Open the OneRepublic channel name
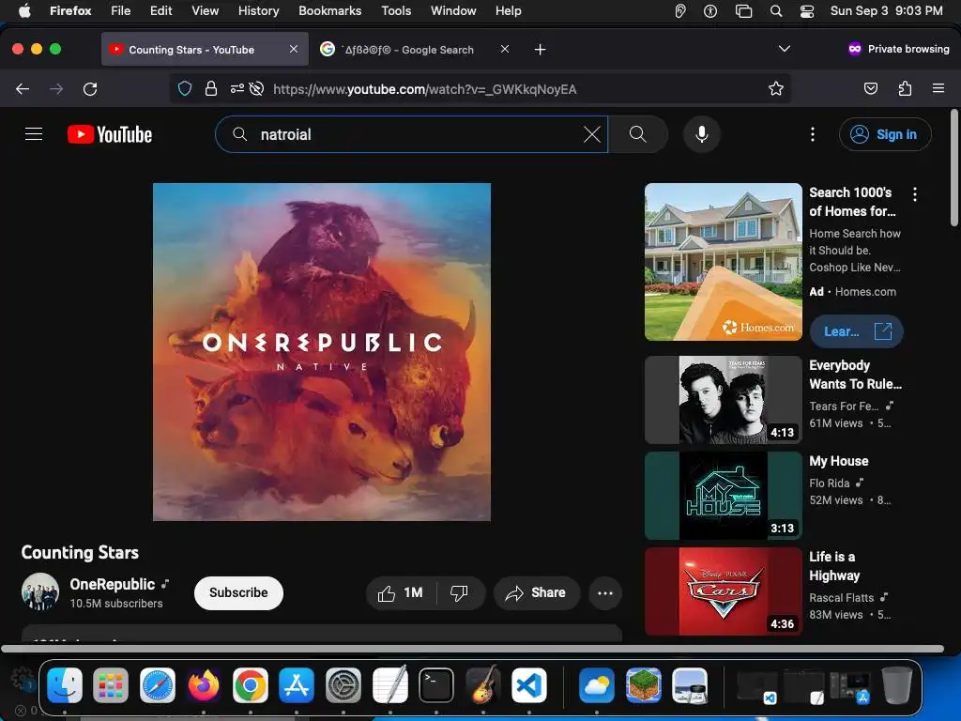Image resolution: width=961 pixels, height=721 pixels. click(x=113, y=584)
